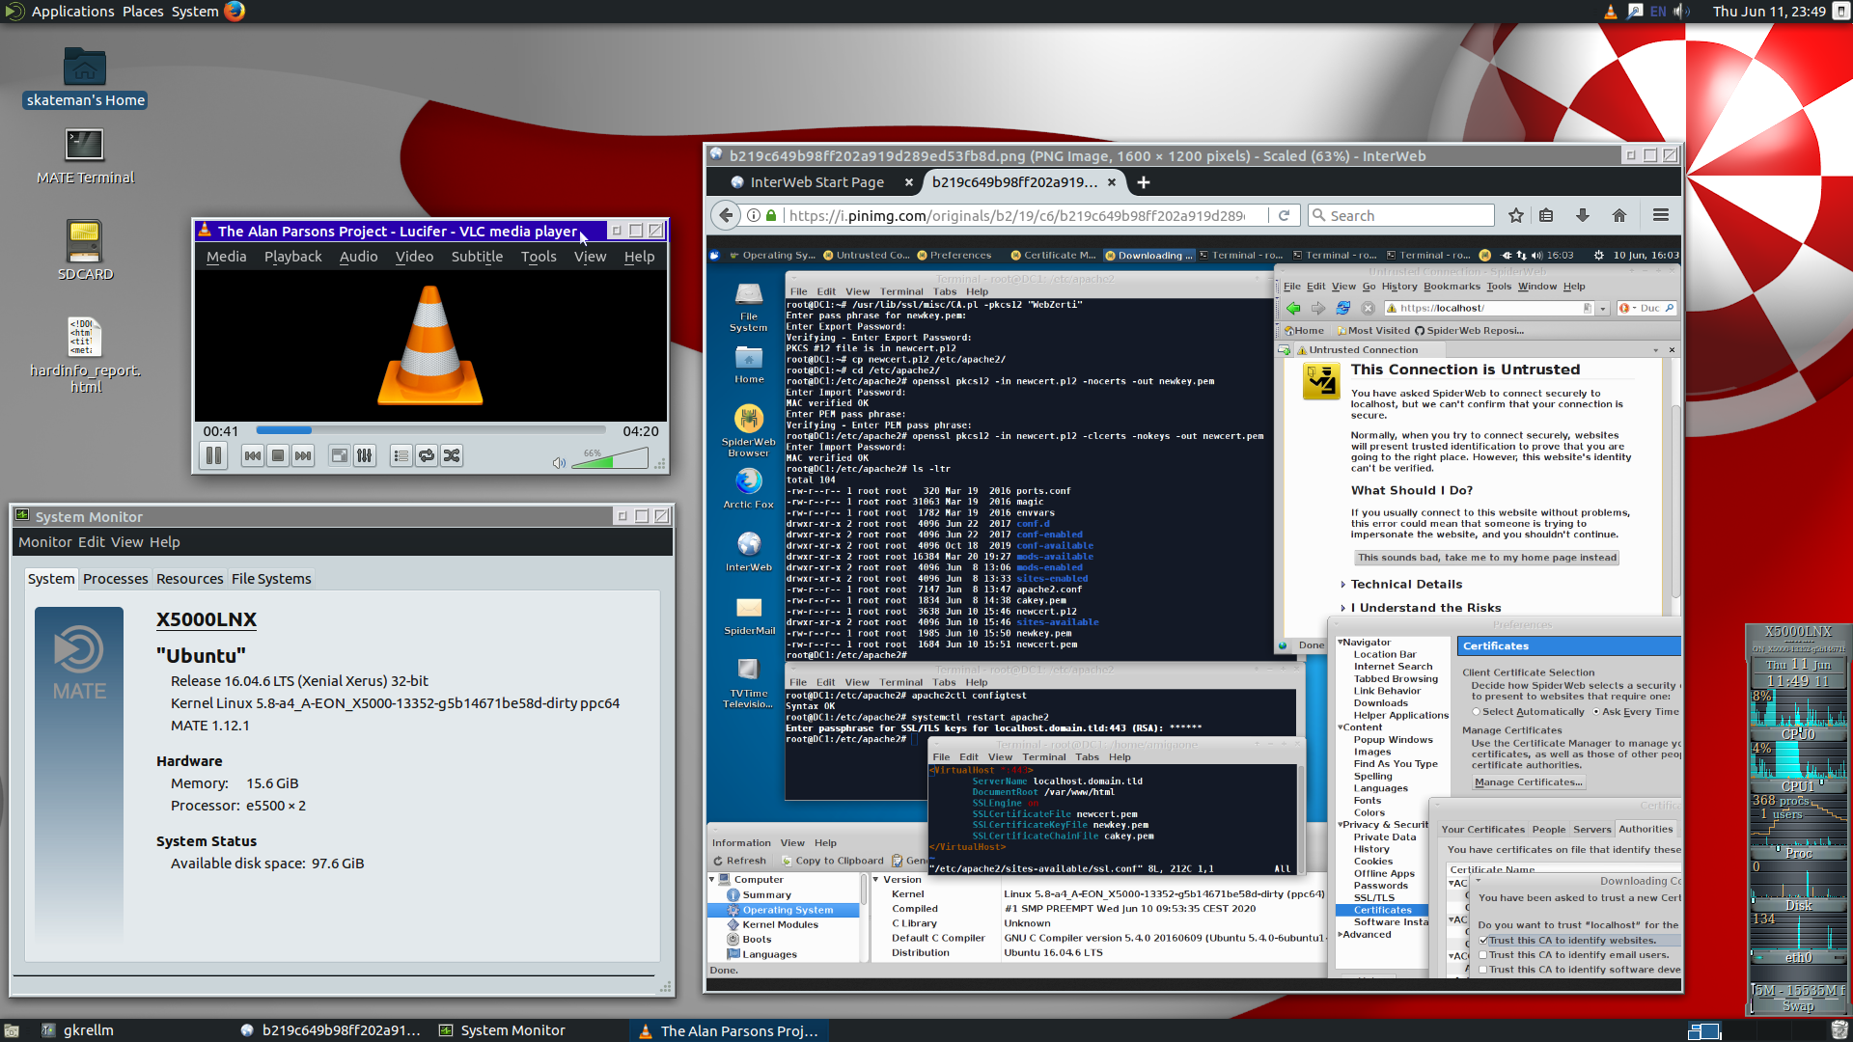Click the pinimg URL address bar
Viewport: 1853px width, 1042px height.
(1017, 216)
